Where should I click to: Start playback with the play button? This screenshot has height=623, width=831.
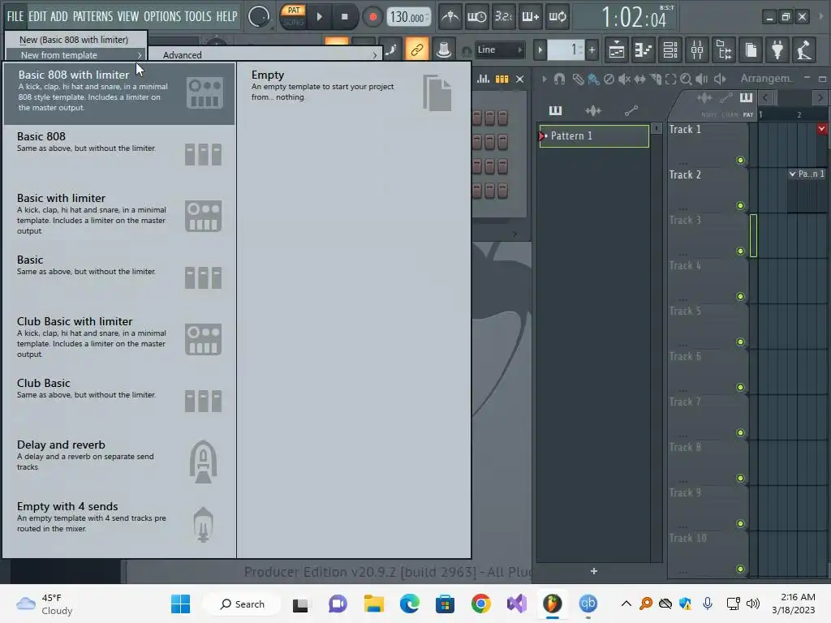point(319,17)
